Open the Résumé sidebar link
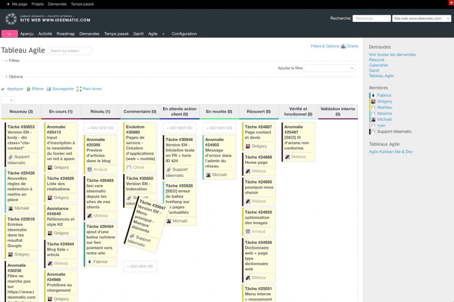Viewport: 454px width, 302px height. pos(377,60)
